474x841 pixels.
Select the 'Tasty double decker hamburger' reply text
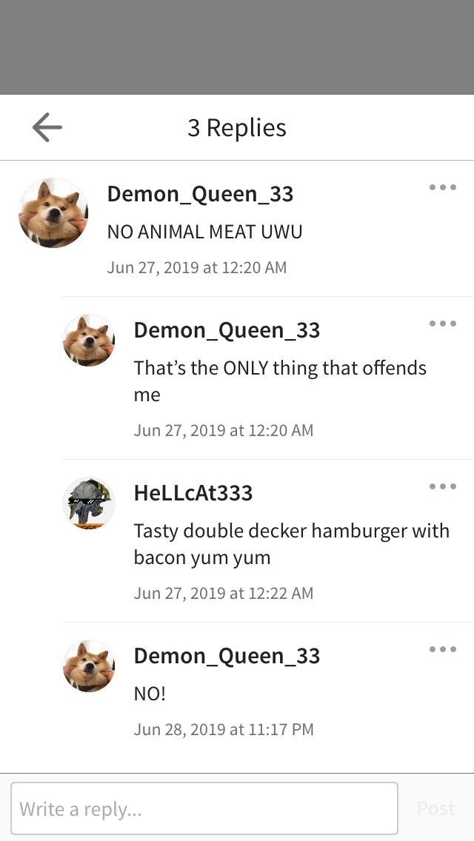coord(292,544)
